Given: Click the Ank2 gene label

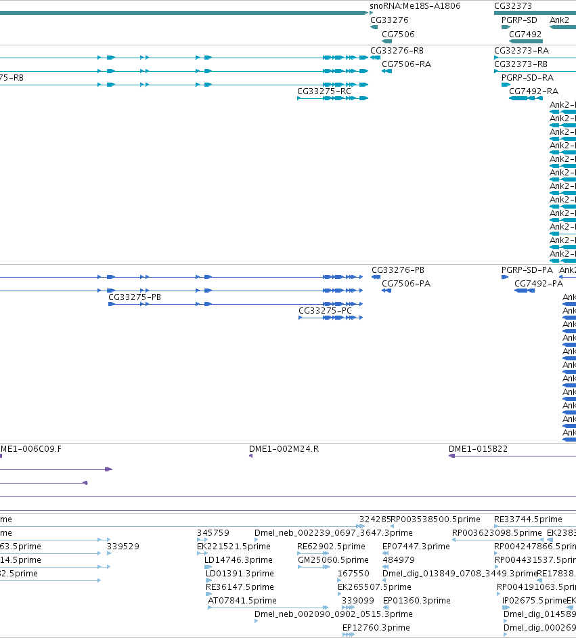Looking at the screenshot, I should (x=559, y=20).
